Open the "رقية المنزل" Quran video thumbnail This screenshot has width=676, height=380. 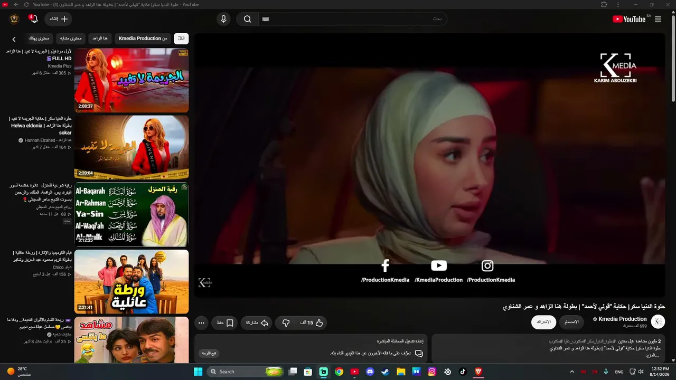[x=132, y=214]
